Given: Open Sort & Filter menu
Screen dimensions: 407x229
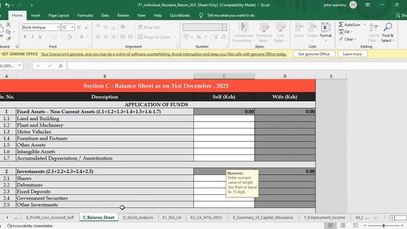Looking at the screenshot, I should point(374,32).
